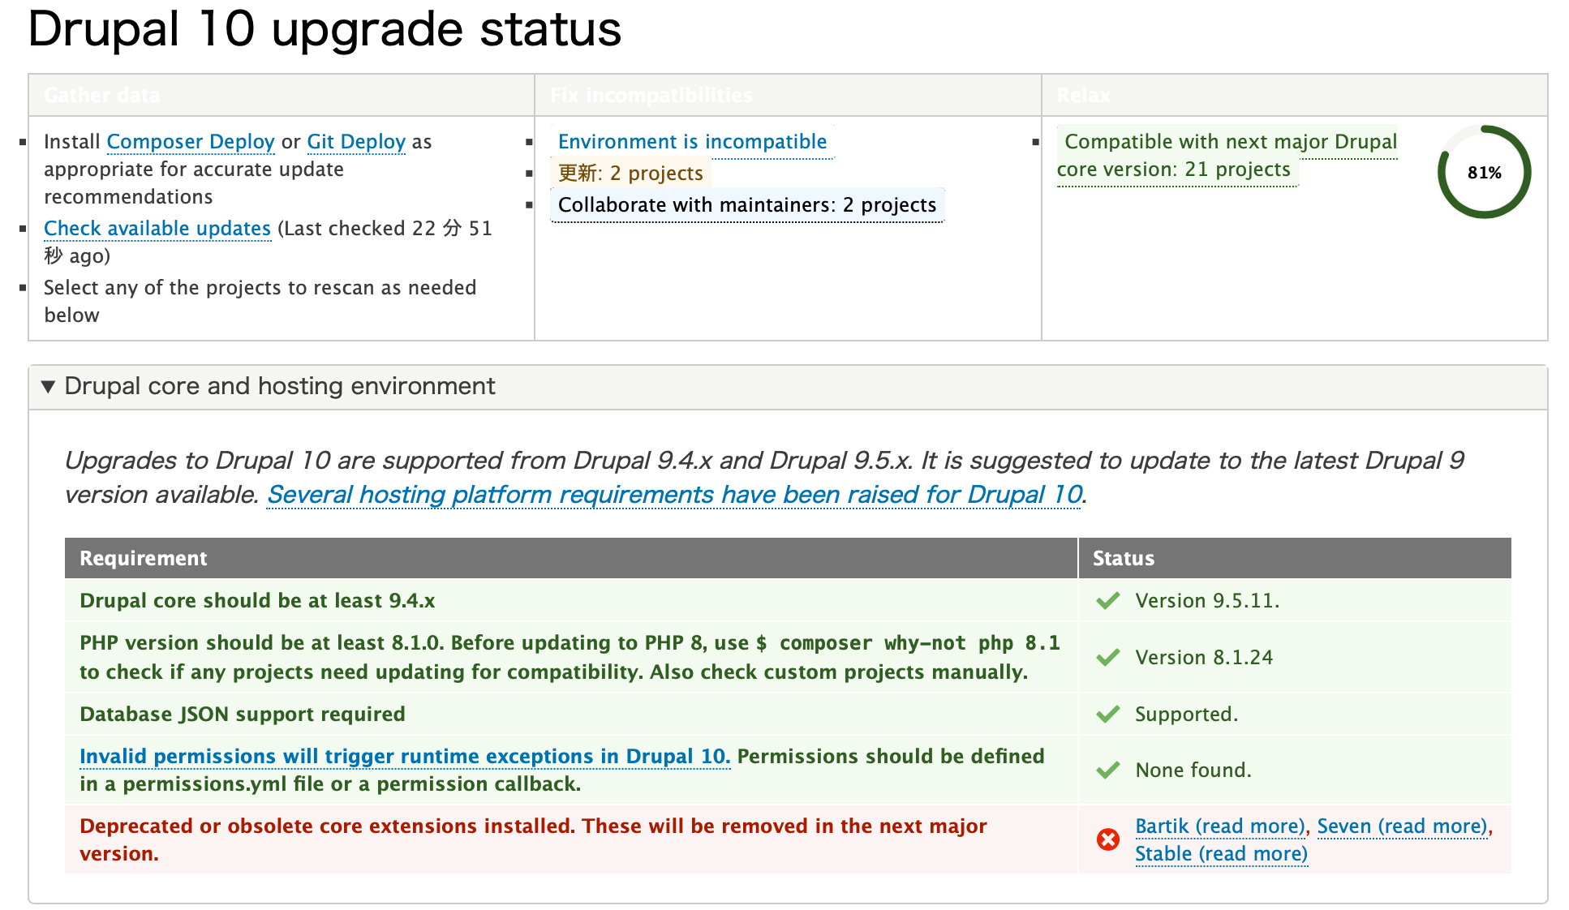Click the Requirement column header
Viewport: 1569px width, 910px height.
coord(144,559)
